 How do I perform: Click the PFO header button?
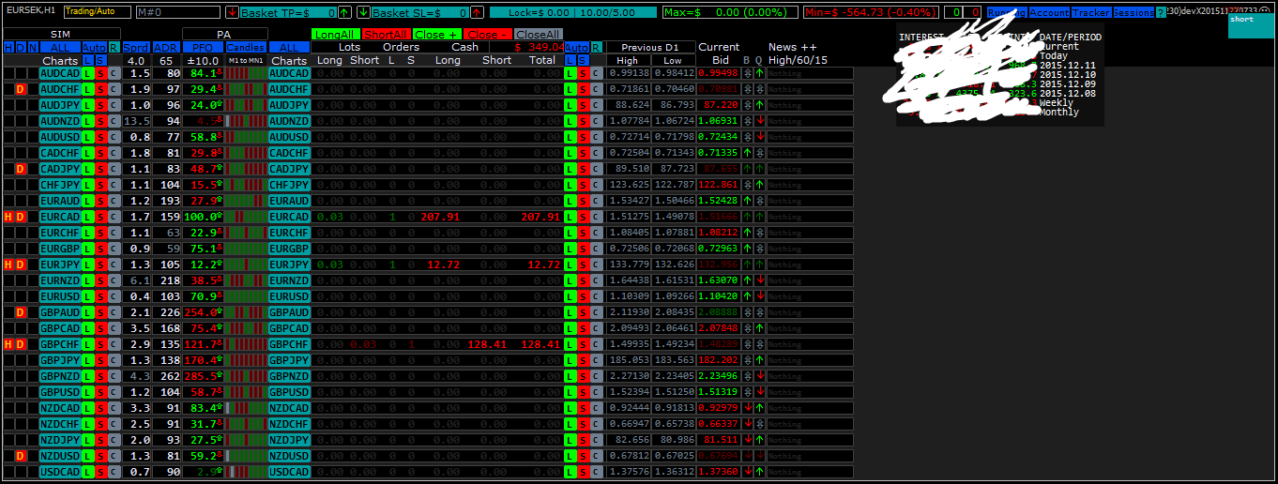pyautogui.click(x=203, y=47)
